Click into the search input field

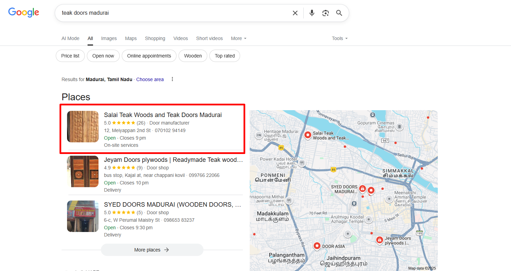coord(171,13)
